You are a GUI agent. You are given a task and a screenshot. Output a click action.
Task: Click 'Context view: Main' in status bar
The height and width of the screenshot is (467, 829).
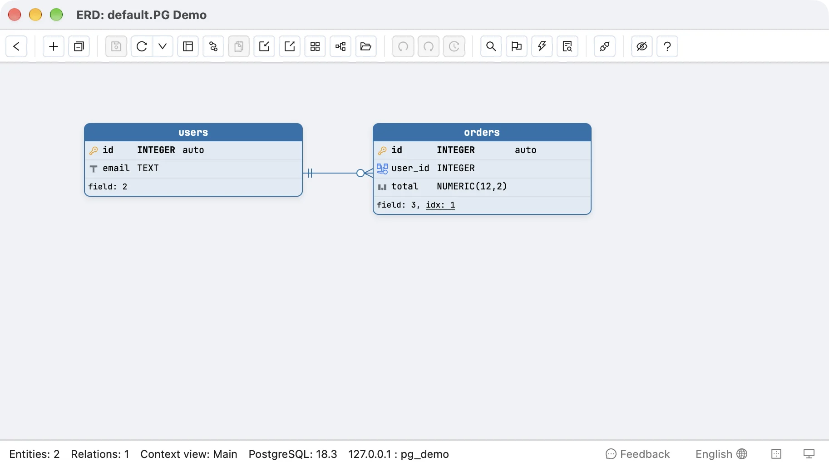[x=189, y=454]
